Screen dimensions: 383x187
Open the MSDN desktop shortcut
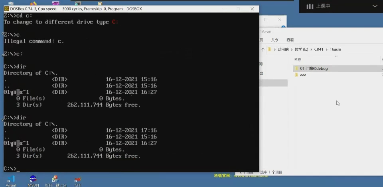33,181
